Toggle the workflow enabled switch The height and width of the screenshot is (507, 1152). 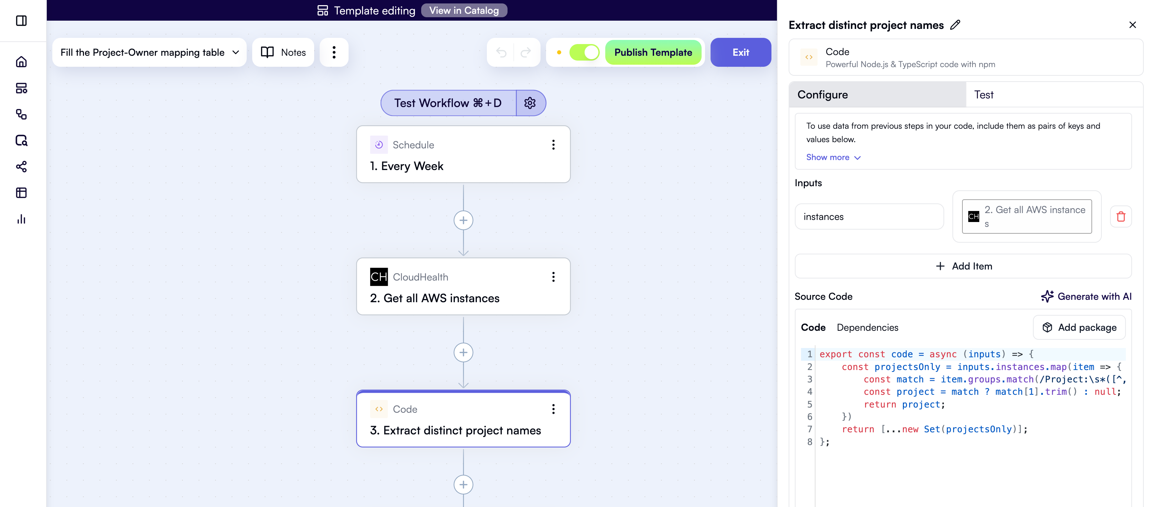pos(584,52)
